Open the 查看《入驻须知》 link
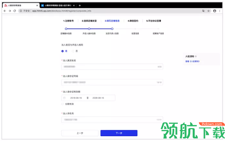The height and width of the screenshot is (141, 225). 192,62
